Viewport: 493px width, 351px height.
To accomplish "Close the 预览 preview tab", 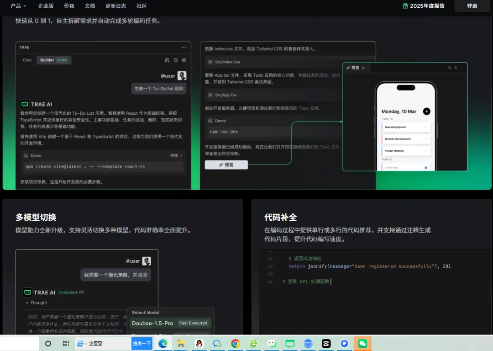I will tap(363, 68).
